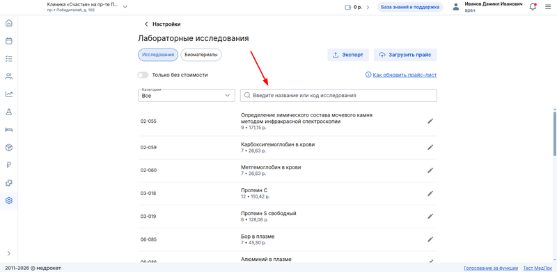Open the laboratory flask icon in sidebar
Viewport: 557px width, 272px height.
pyautogui.click(x=9, y=112)
